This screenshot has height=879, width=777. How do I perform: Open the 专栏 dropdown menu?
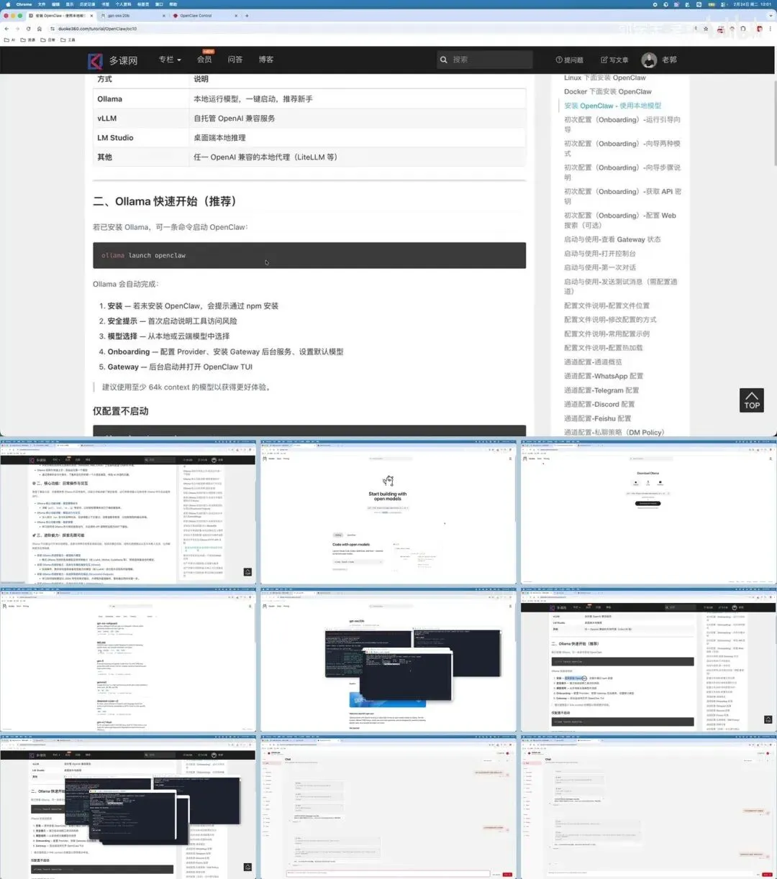[x=170, y=60]
